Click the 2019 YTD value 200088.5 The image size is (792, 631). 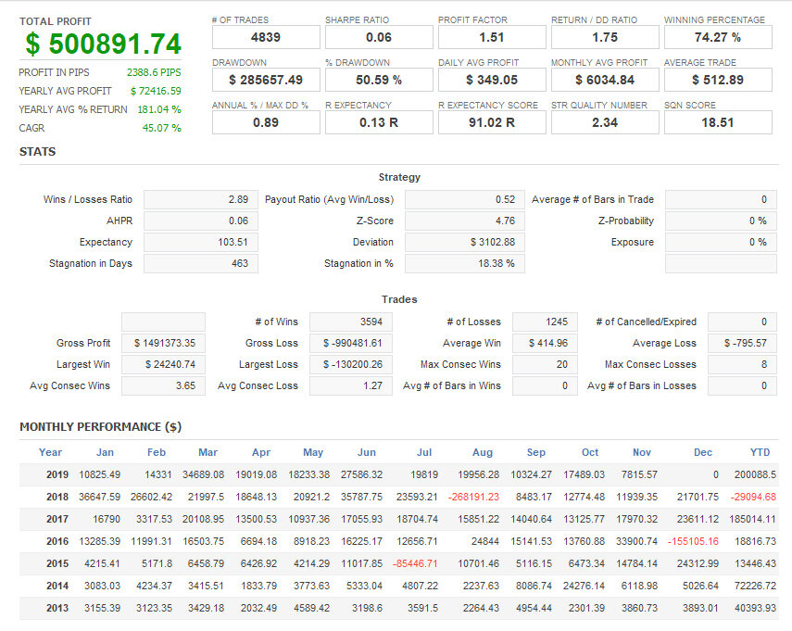(x=755, y=474)
